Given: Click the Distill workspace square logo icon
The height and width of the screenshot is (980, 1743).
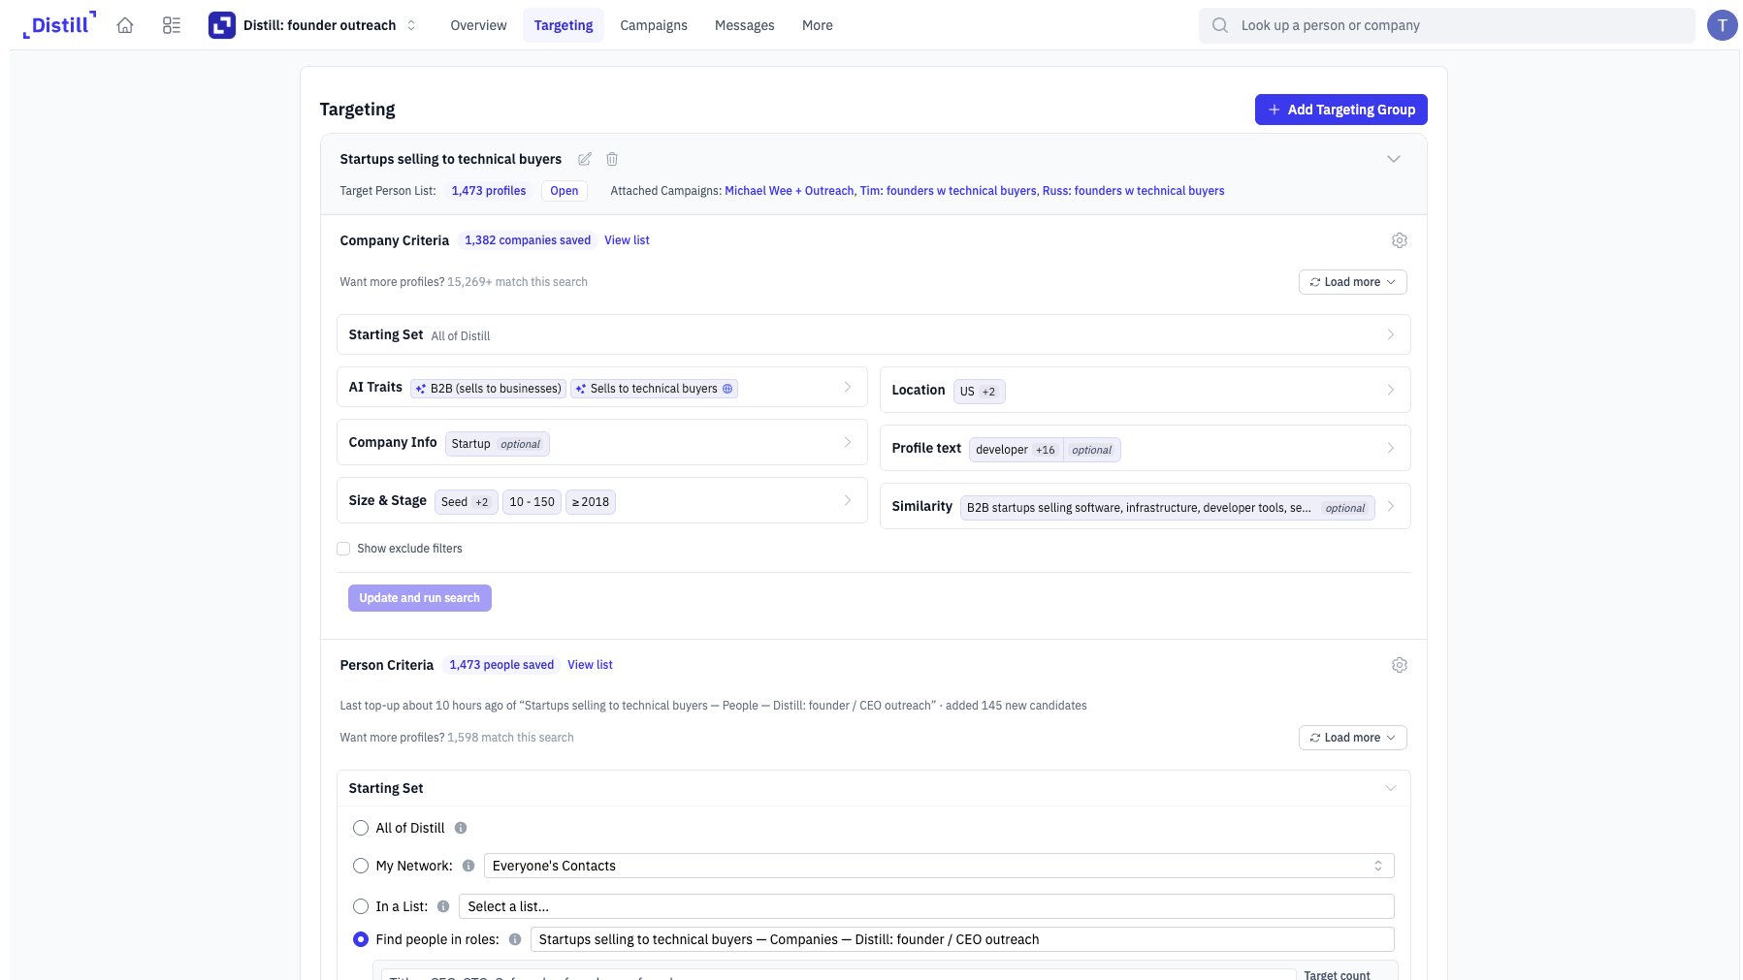Looking at the screenshot, I should [222, 25].
